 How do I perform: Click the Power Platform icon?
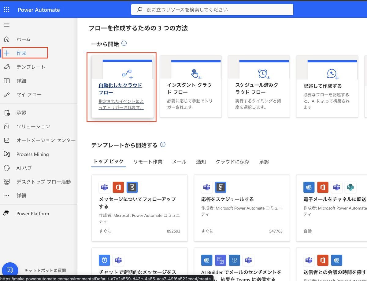point(7,213)
